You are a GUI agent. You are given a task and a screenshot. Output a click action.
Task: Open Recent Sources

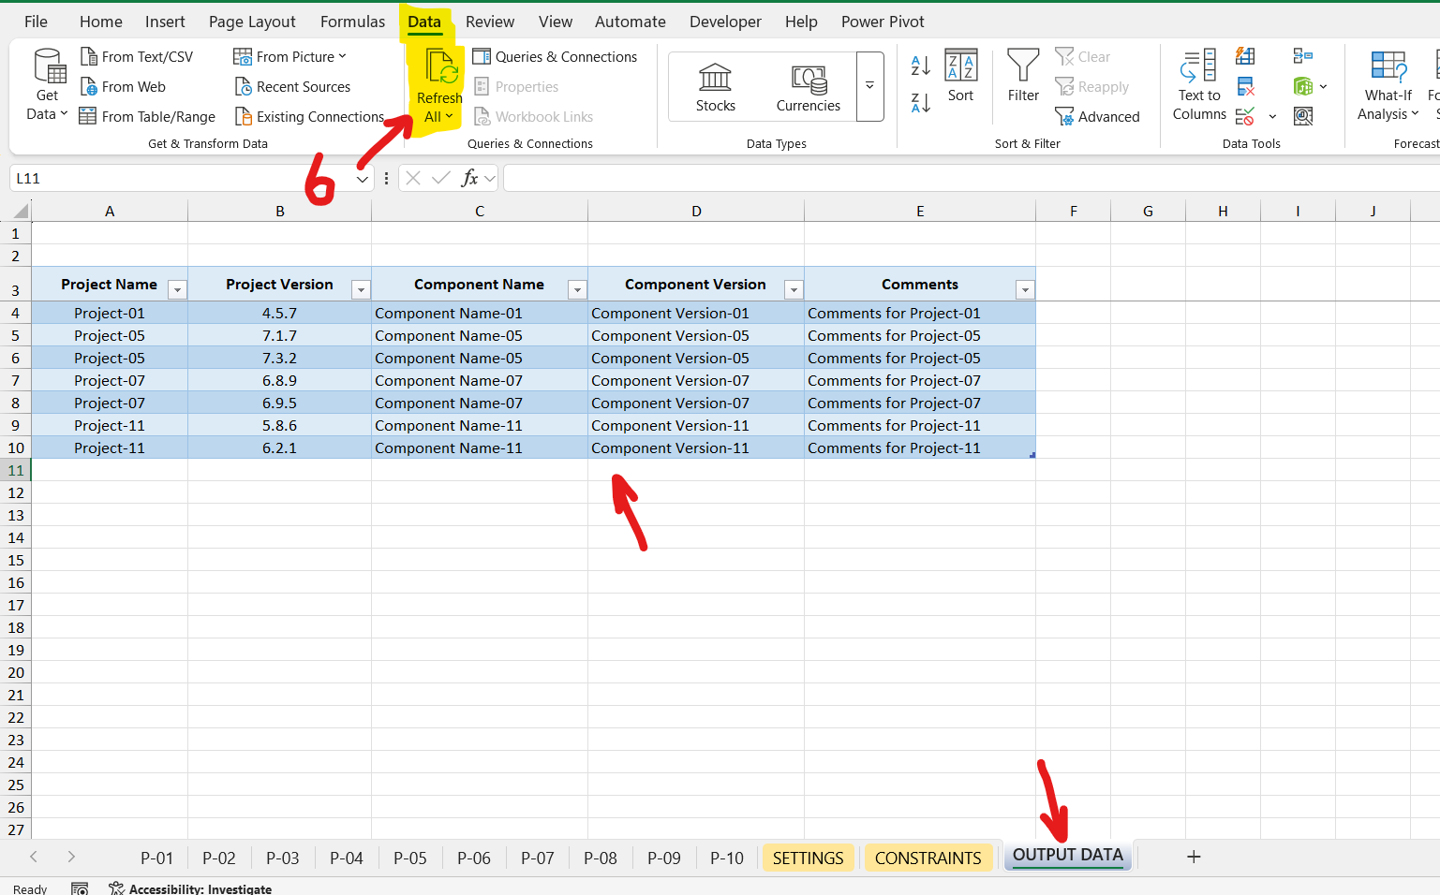tap(291, 87)
